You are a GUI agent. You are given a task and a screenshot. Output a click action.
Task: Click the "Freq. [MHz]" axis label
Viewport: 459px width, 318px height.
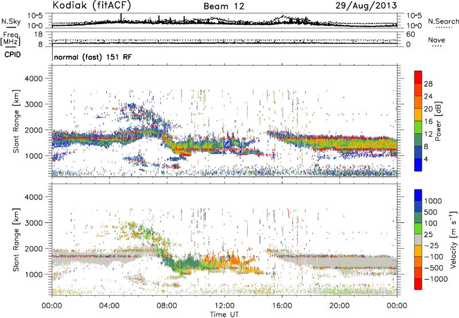[x=10, y=39]
